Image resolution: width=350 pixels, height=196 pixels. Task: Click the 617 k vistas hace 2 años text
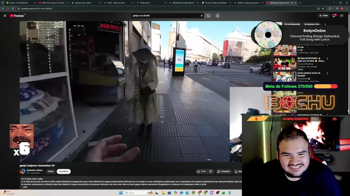(32, 179)
